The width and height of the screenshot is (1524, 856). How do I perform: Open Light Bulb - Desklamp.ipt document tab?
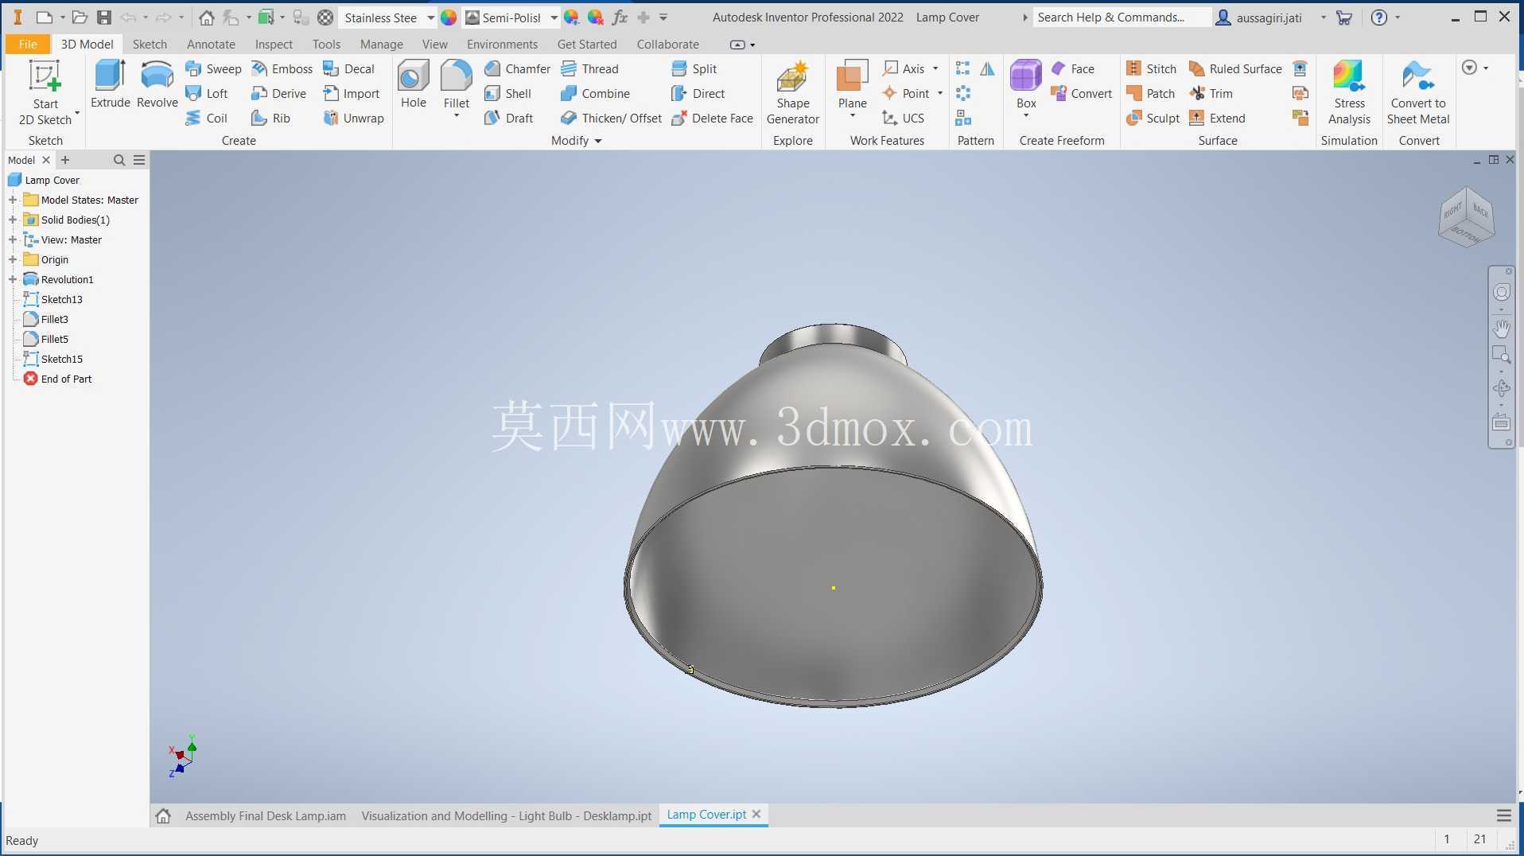506,816
